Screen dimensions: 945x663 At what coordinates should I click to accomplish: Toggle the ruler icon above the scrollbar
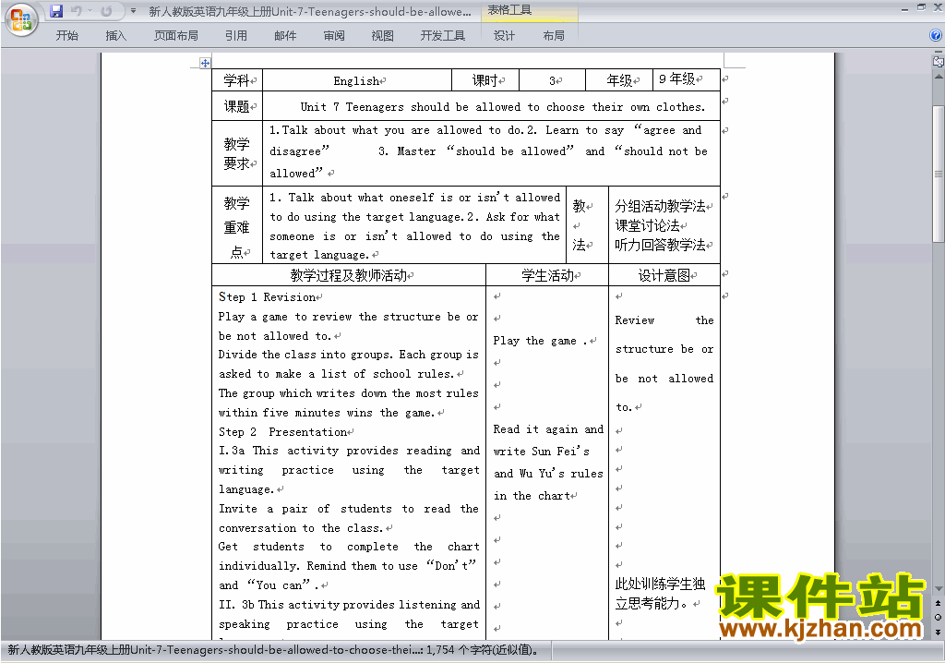(938, 60)
